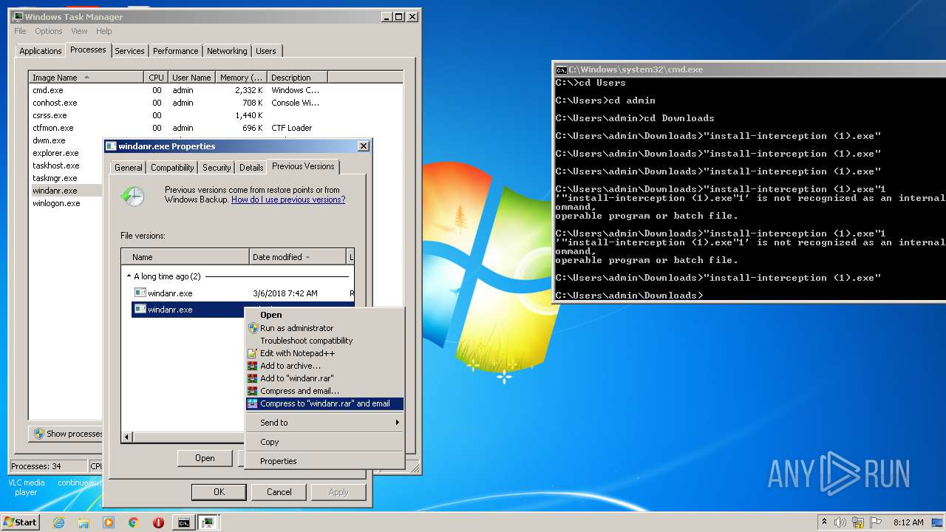The image size is (946, 532).
Task: Open the Security tab in Properties
Action: (x=217, y=168)
